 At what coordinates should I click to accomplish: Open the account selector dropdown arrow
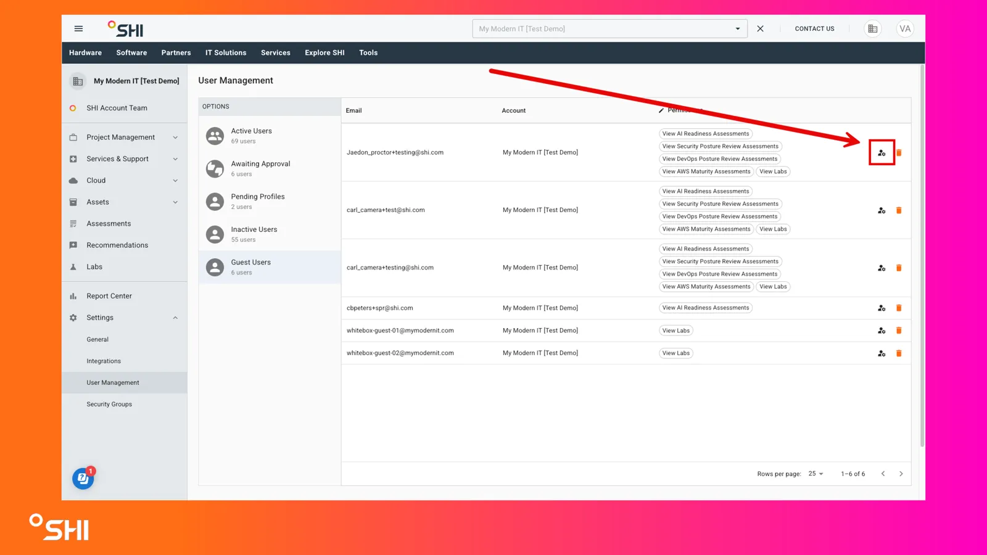[x=737, y=28]
